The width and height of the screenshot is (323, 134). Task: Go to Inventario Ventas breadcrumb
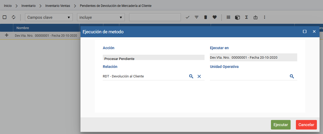[58, 6]
